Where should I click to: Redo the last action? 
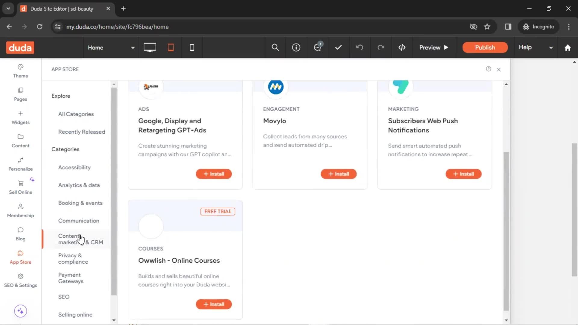pos(381,48)
